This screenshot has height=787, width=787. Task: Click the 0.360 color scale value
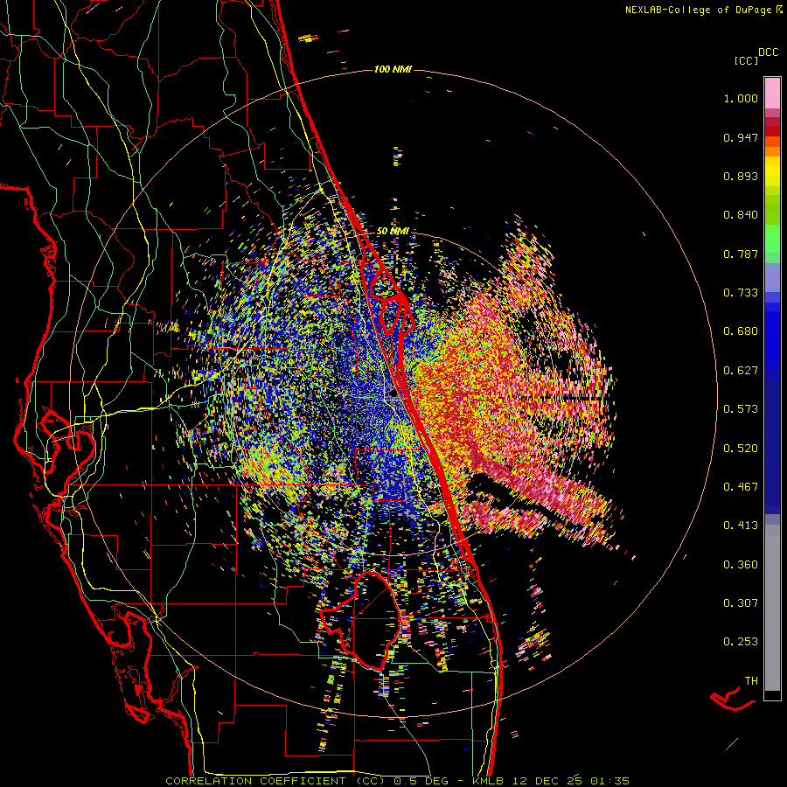coord(741,565)
